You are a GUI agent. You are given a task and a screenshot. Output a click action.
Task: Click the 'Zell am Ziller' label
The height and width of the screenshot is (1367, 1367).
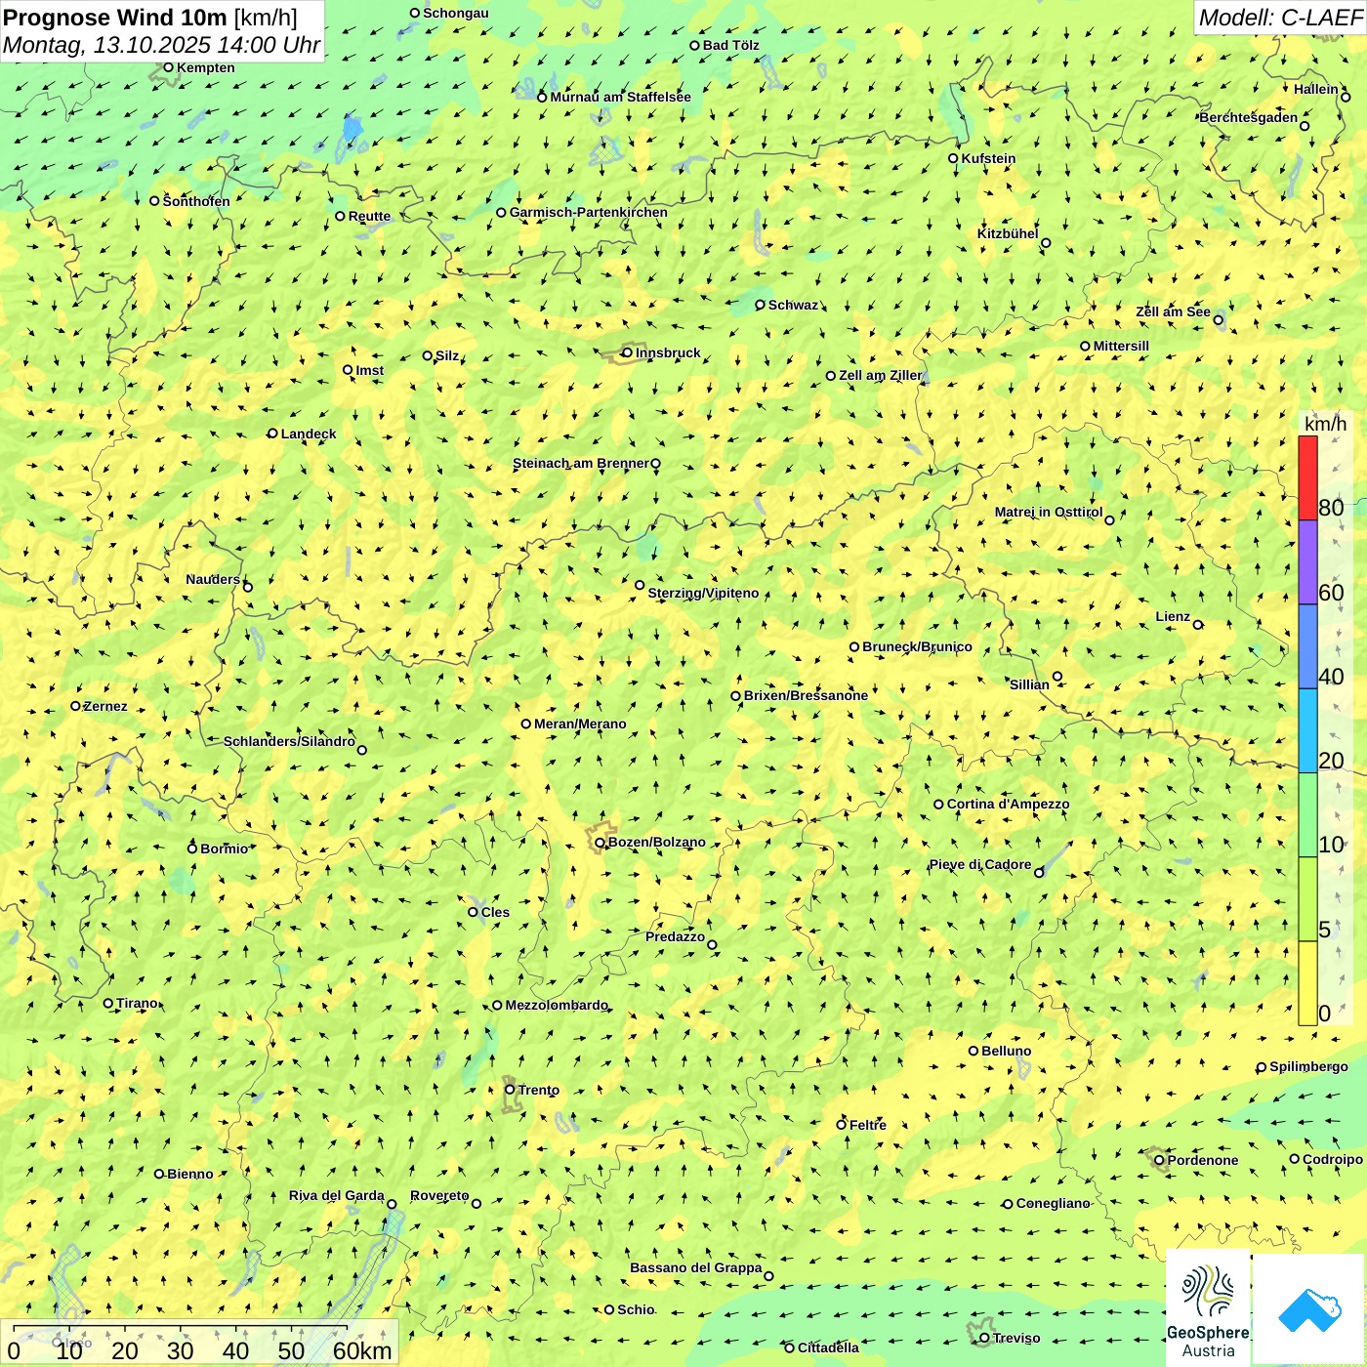pos(880,375)
